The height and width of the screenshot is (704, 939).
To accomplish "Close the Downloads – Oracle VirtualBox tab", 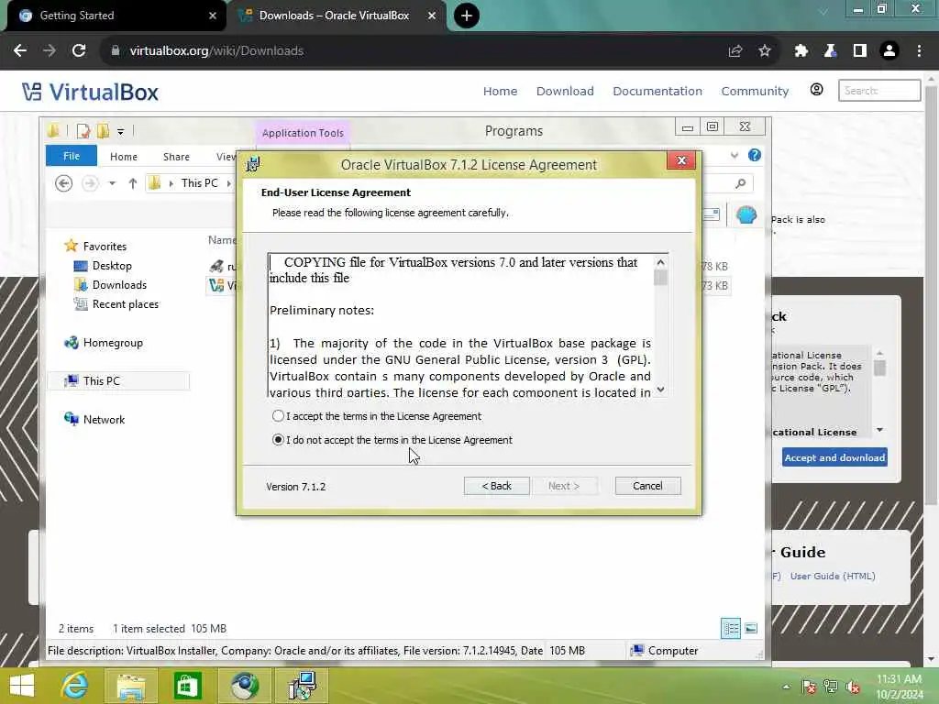I will coord(432,16).
